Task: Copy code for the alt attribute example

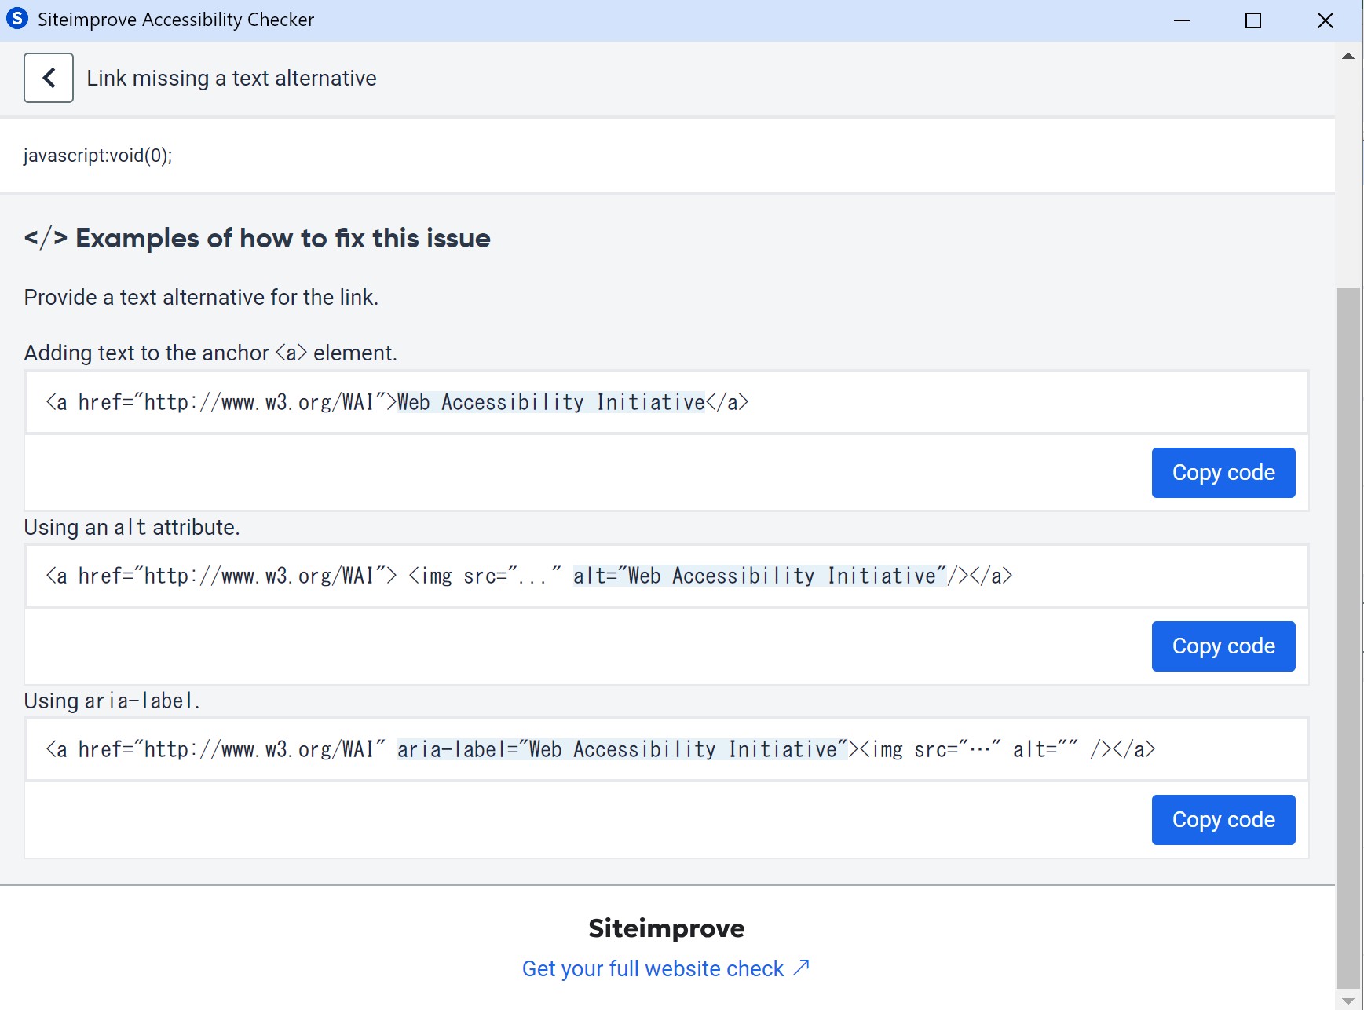Action: click(x=1223, y=646)
